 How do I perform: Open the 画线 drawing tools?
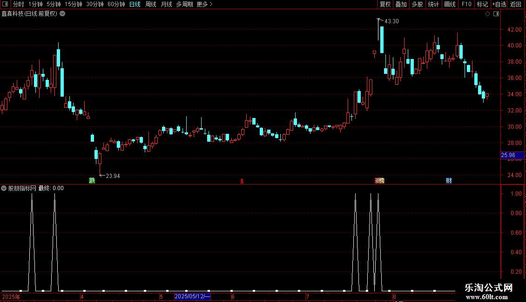coord(450,4)
